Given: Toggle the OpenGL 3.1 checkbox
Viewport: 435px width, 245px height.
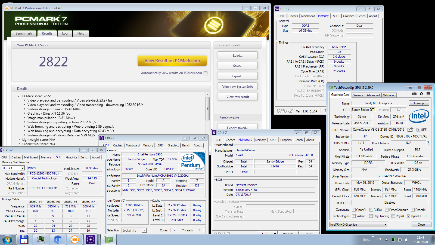Looking at the screenshot, I should (x=408, y=216).
